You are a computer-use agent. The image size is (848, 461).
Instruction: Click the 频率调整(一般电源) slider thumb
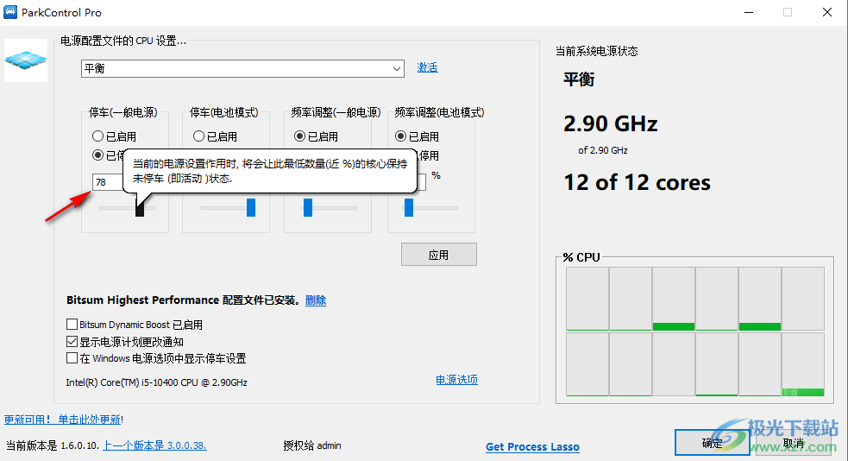pyautogui.click(x=308, y=208)
